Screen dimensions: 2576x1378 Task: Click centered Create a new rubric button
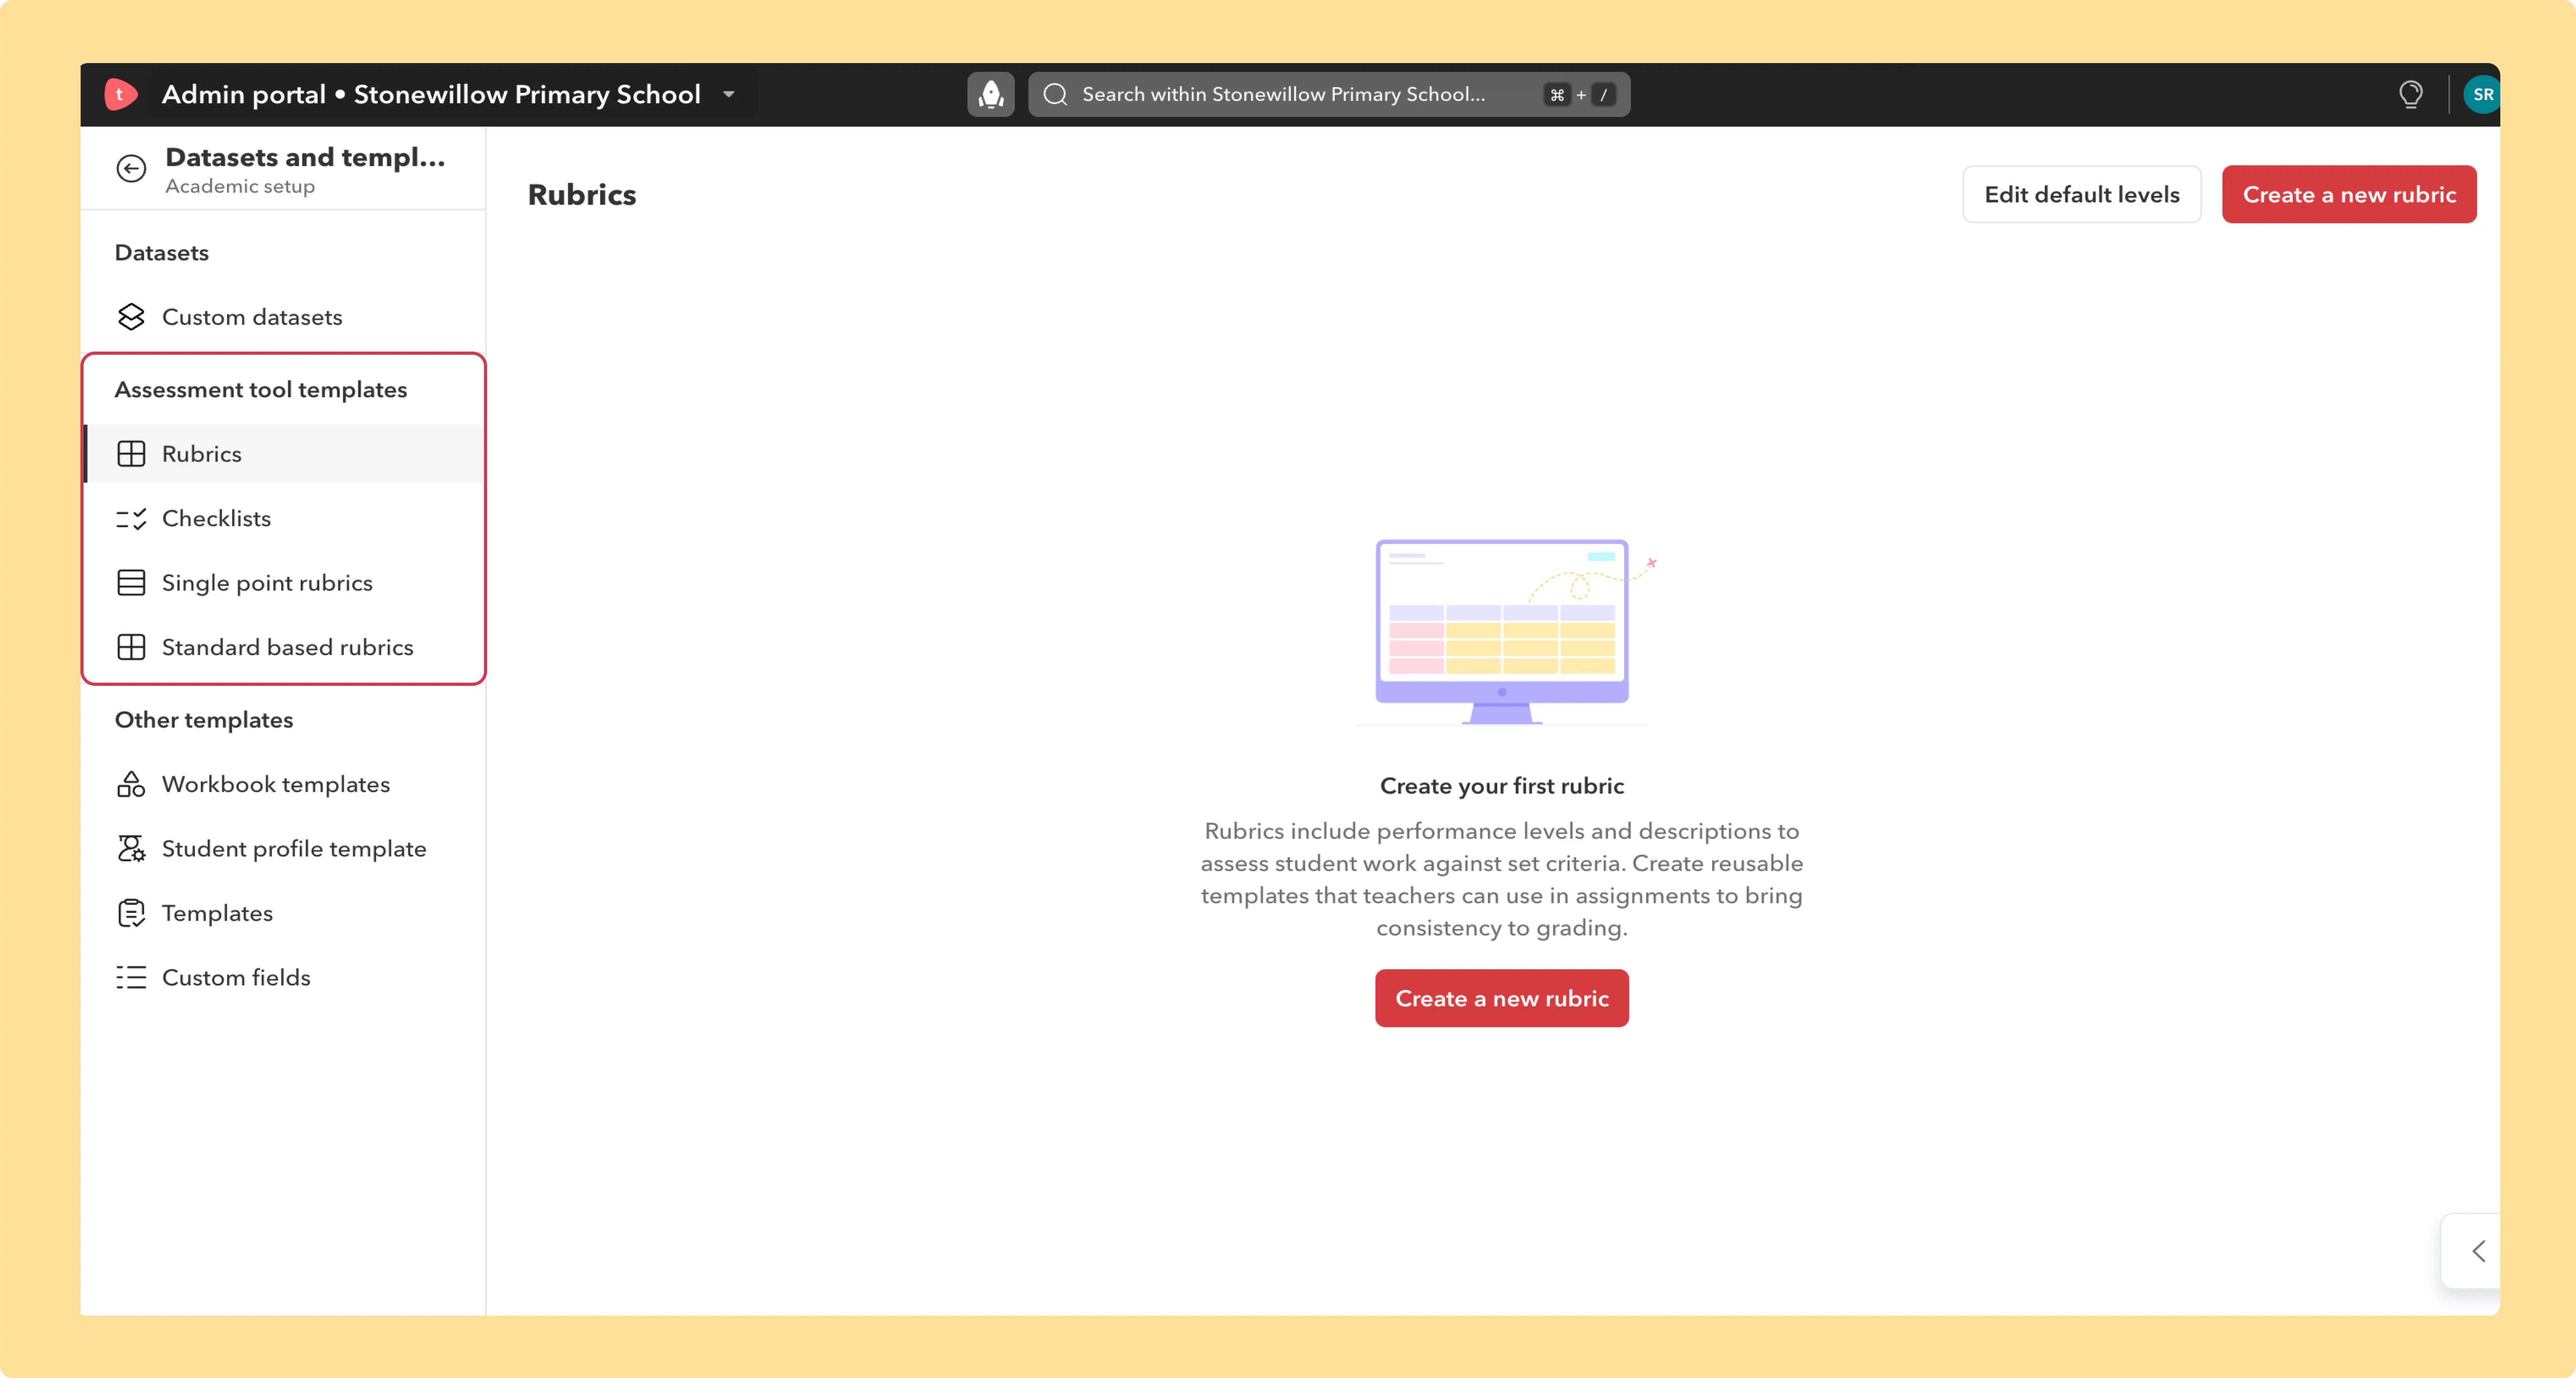click(1502, 998)
